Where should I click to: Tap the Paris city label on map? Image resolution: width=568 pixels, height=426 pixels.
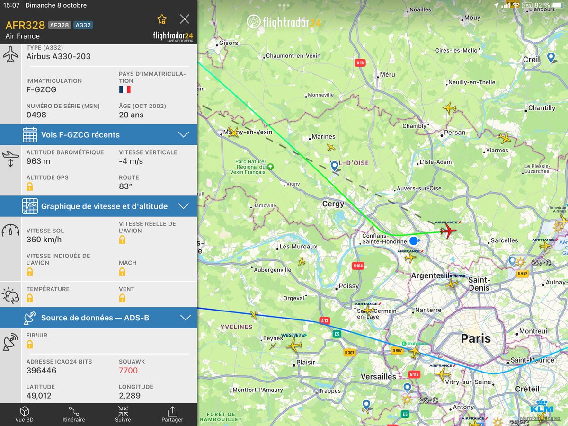[x=476, y=339]
